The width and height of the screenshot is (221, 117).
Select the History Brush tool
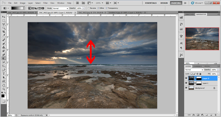click(4, 51)
